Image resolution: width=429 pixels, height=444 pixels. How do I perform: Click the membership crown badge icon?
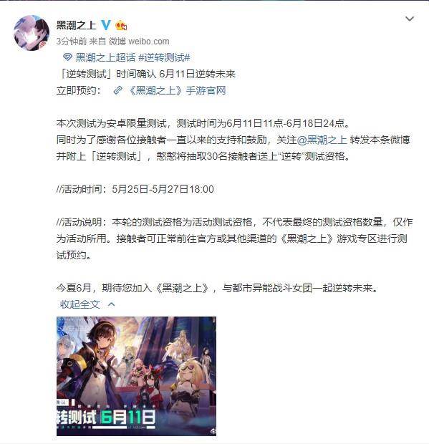point(121,26)
